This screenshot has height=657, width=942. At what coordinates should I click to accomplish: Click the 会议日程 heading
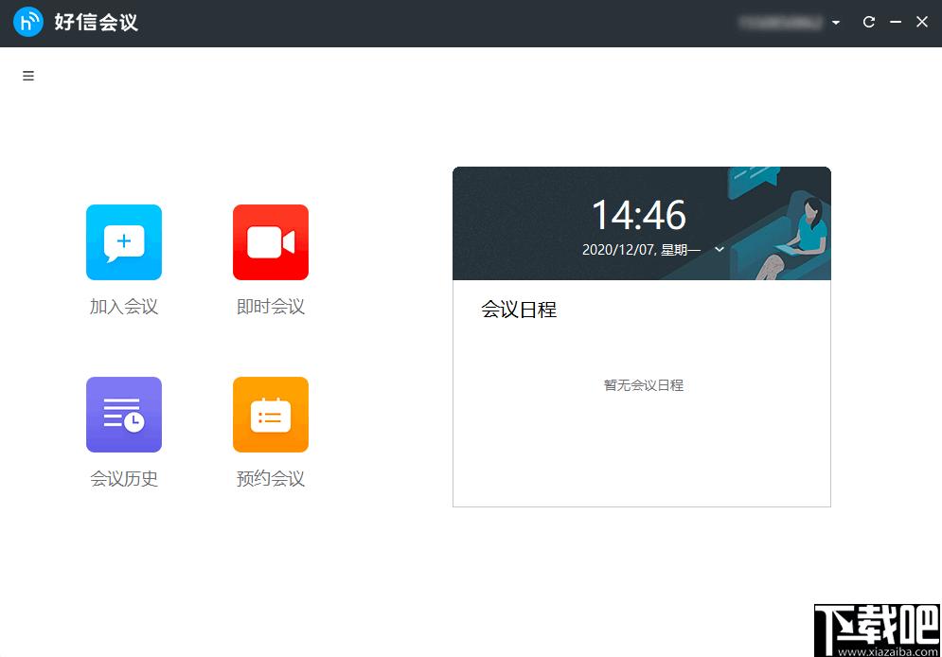[x=519, y=310]
